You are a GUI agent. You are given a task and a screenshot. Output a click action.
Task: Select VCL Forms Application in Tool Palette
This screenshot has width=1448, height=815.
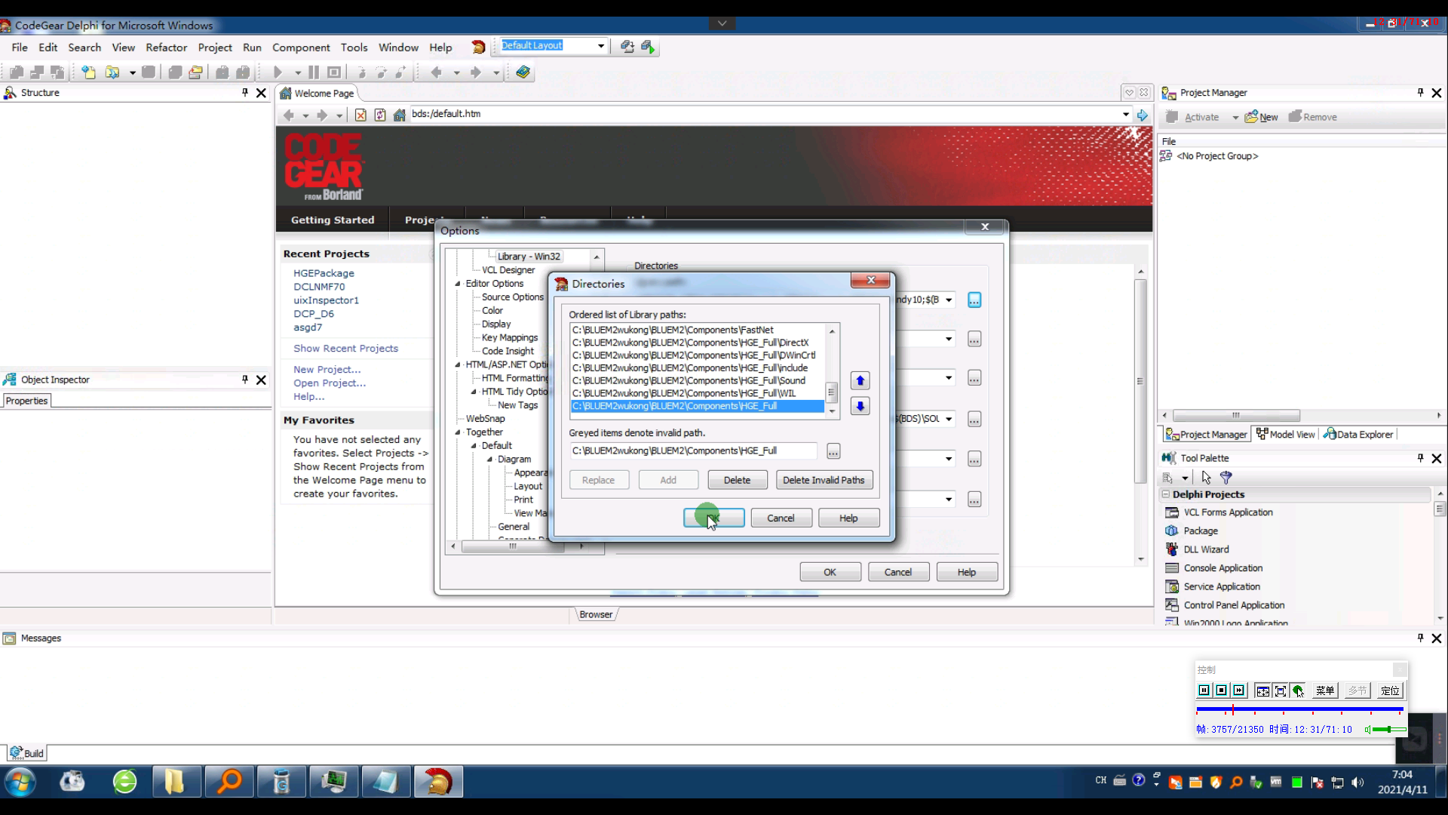(1228, 512)
